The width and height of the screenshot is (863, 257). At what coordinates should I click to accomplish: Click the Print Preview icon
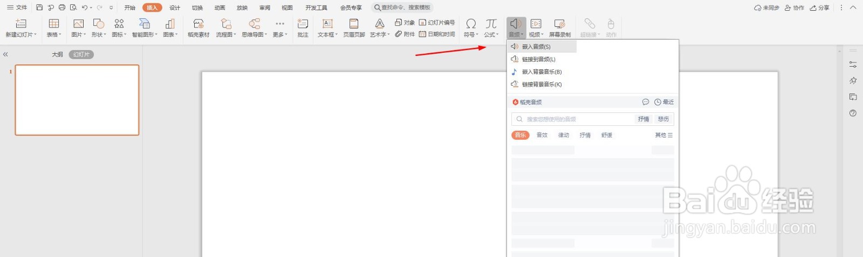click(73, 8)
